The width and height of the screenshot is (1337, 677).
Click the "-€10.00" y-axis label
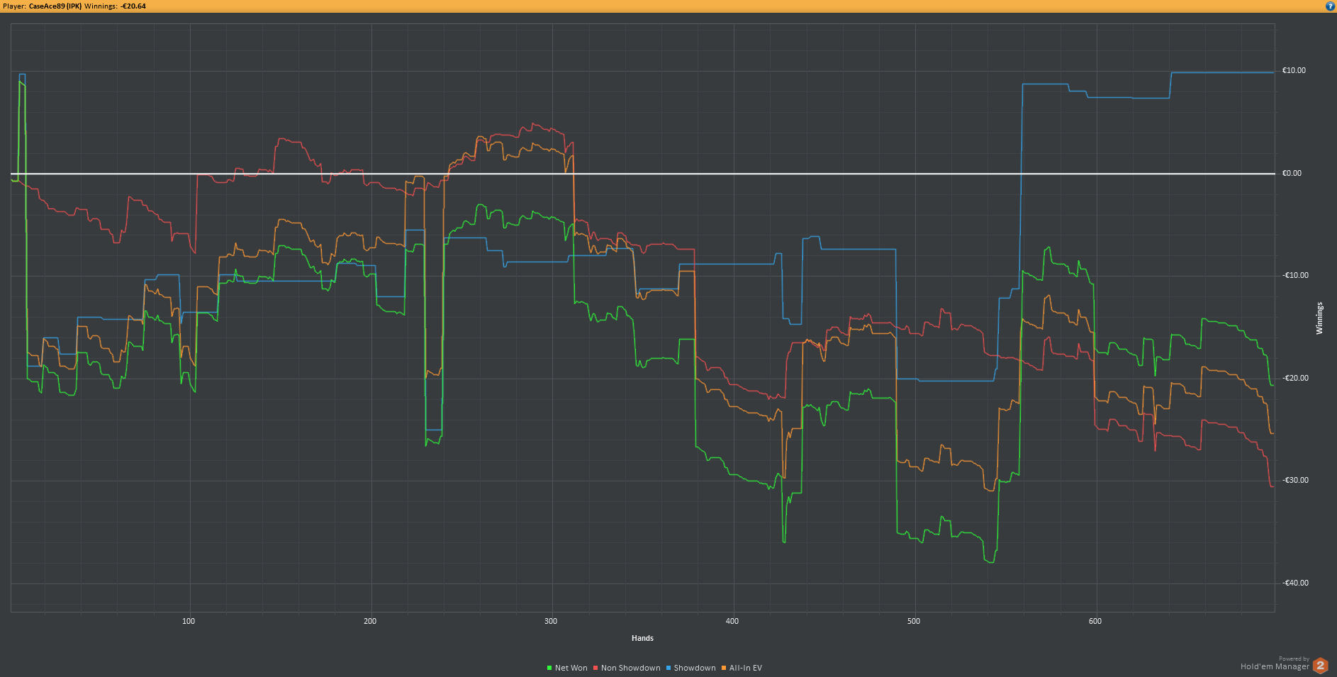(1295, 276)
